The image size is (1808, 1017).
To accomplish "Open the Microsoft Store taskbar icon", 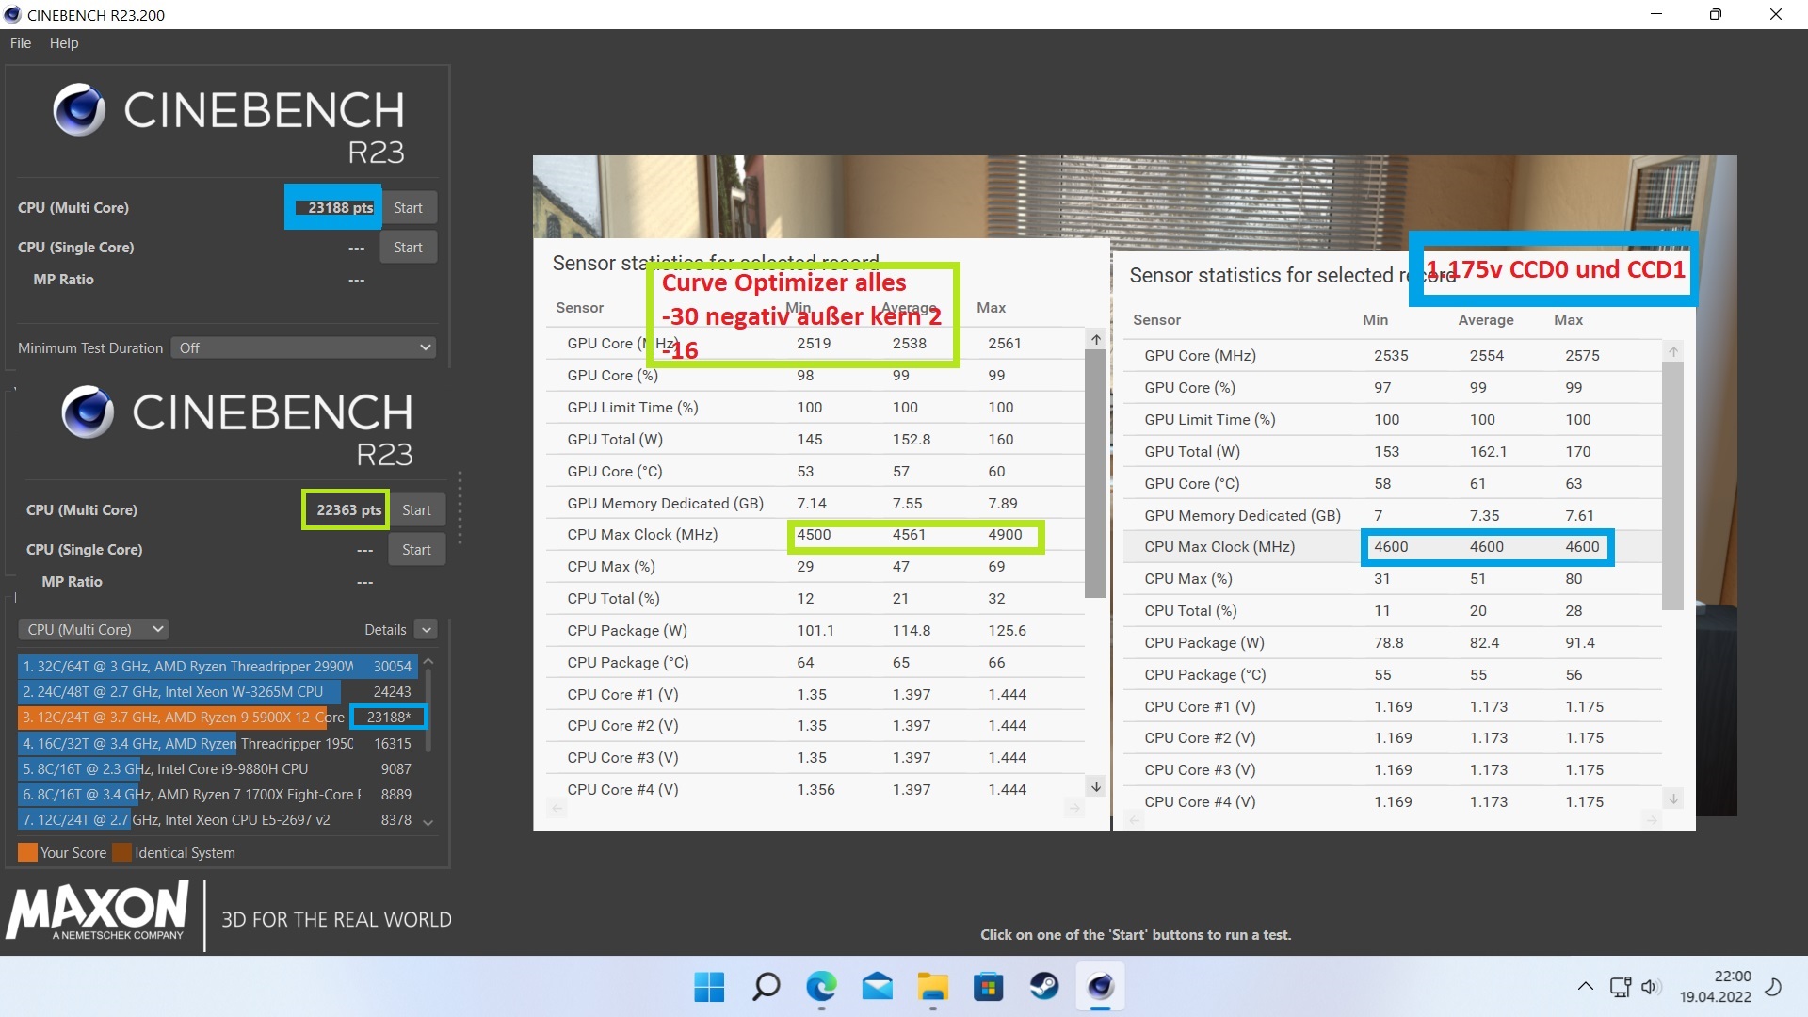I will pyautogui.click(x=988, y=986).
